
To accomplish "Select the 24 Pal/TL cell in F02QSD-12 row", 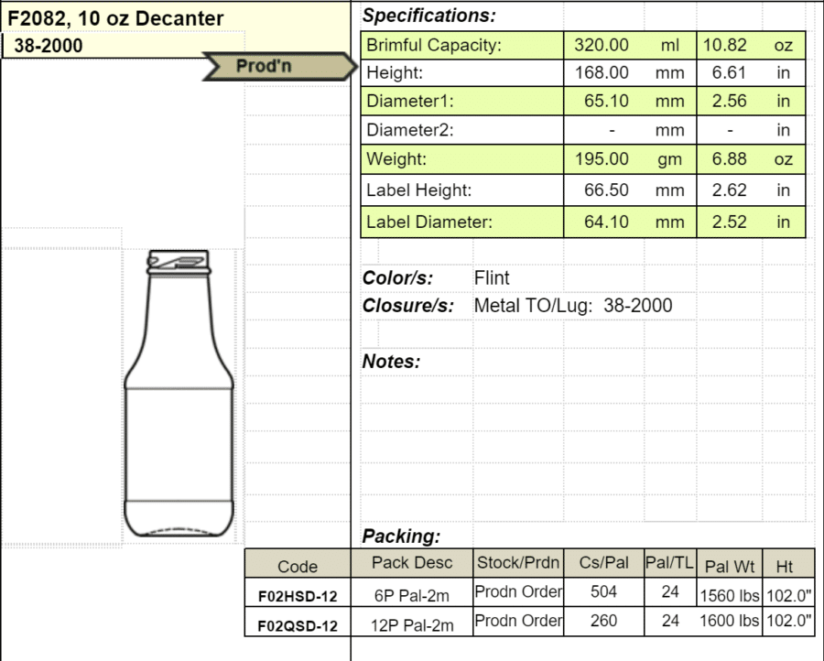I will tap(670, 621).
